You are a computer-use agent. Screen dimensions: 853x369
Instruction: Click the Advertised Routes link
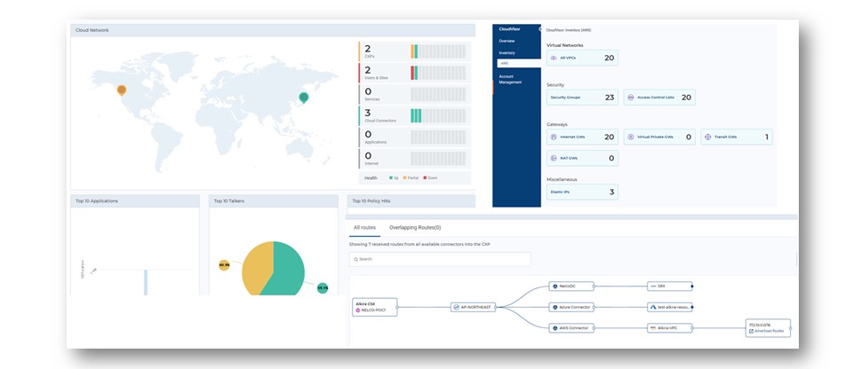tap(769, 331)
